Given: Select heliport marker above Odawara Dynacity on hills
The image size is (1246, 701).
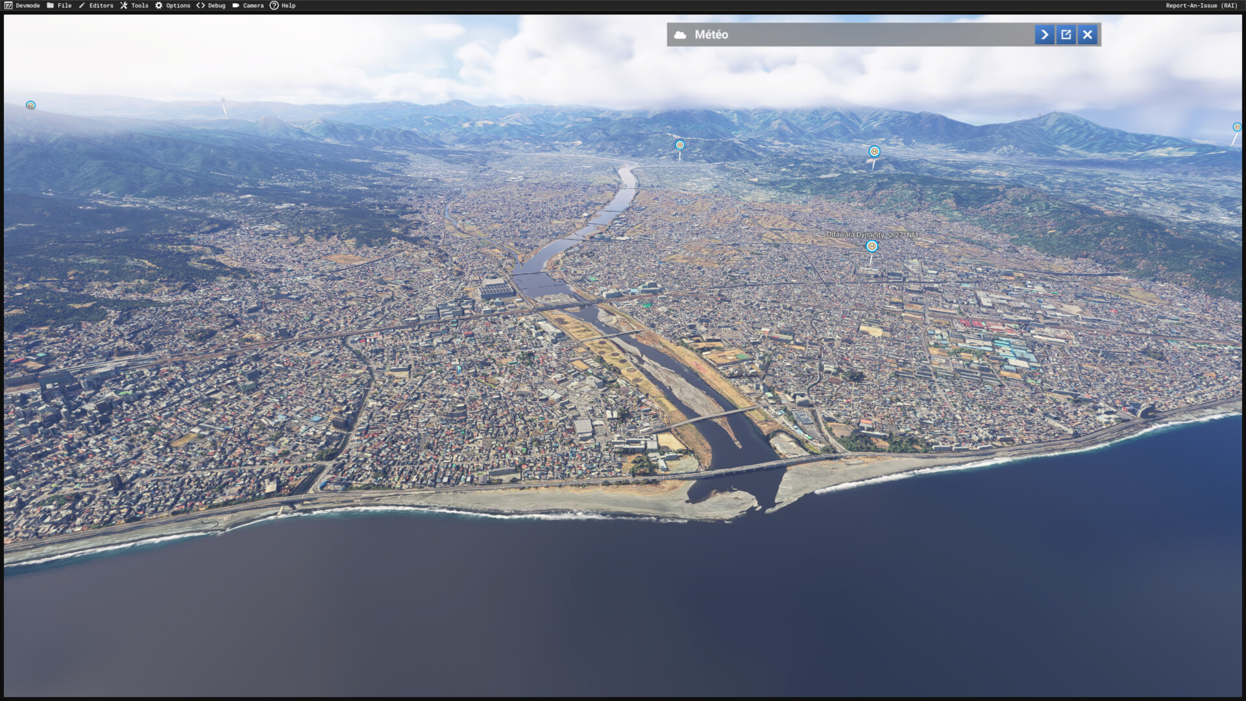Looking at the screenshot, I should pos(874,151).
